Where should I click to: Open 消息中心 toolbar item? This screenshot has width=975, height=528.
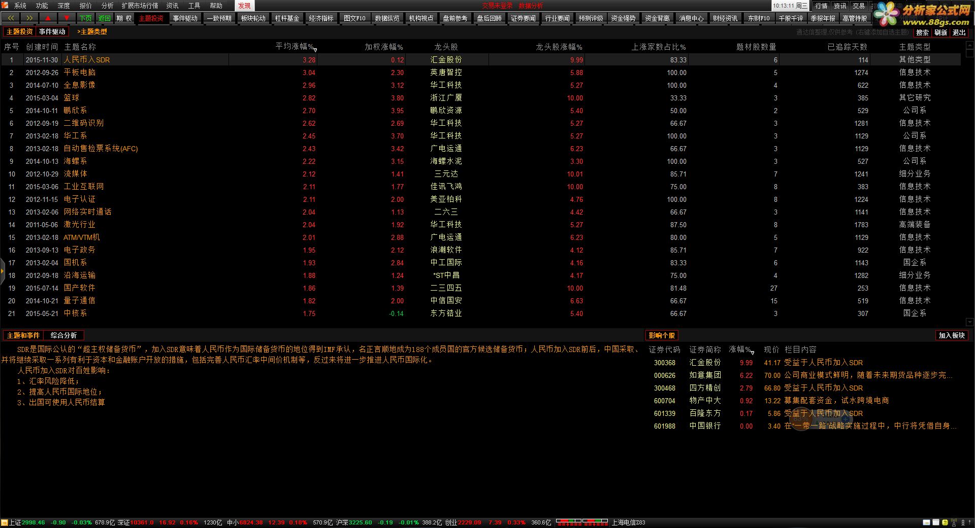[692, 18]
